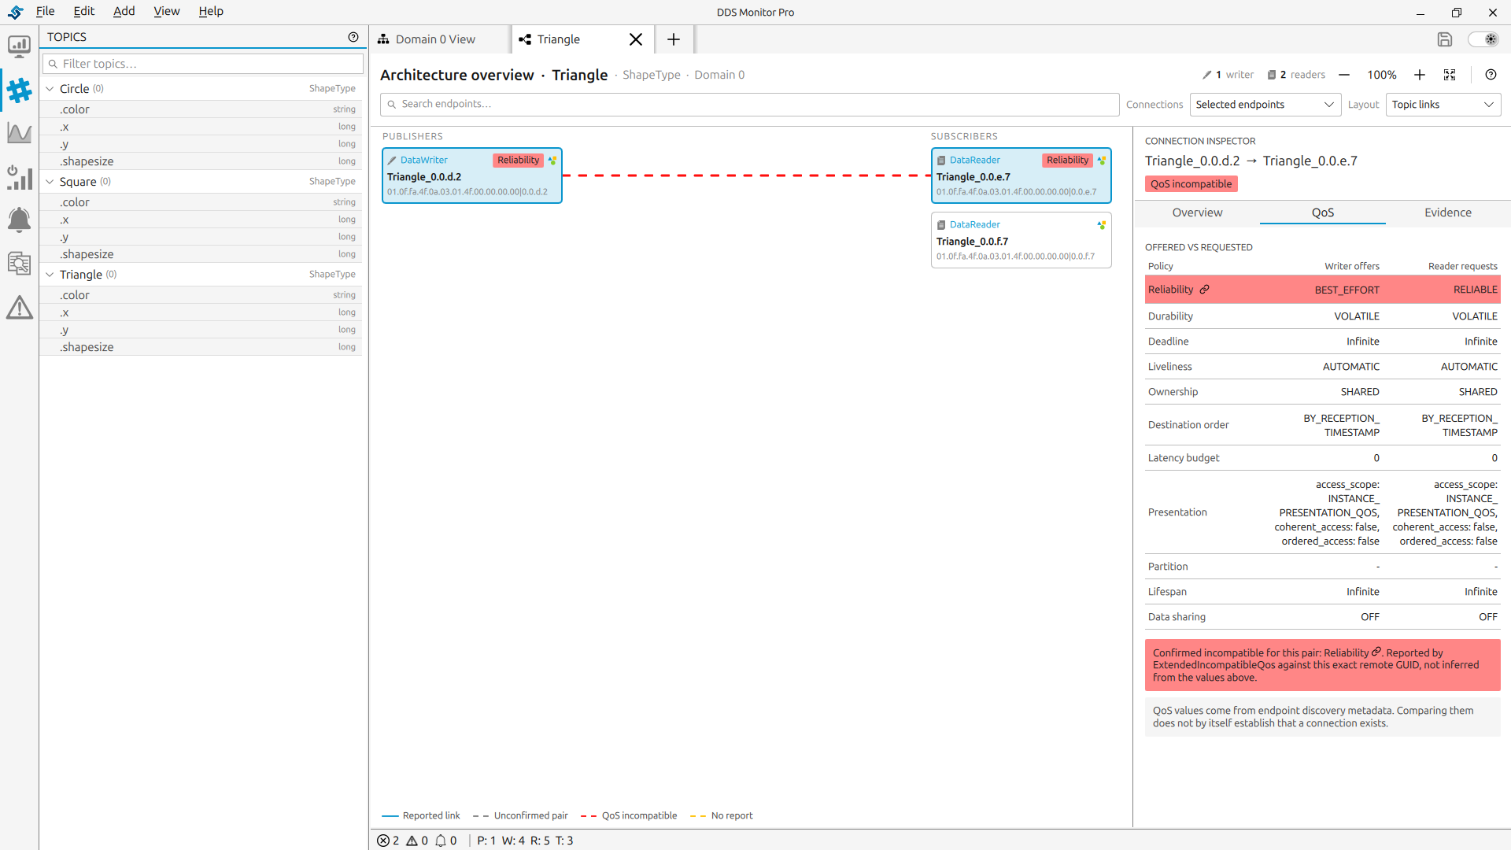Select the .shapesize field under Triangle
The image size is (1511, 850).
(x=201, y=347)
